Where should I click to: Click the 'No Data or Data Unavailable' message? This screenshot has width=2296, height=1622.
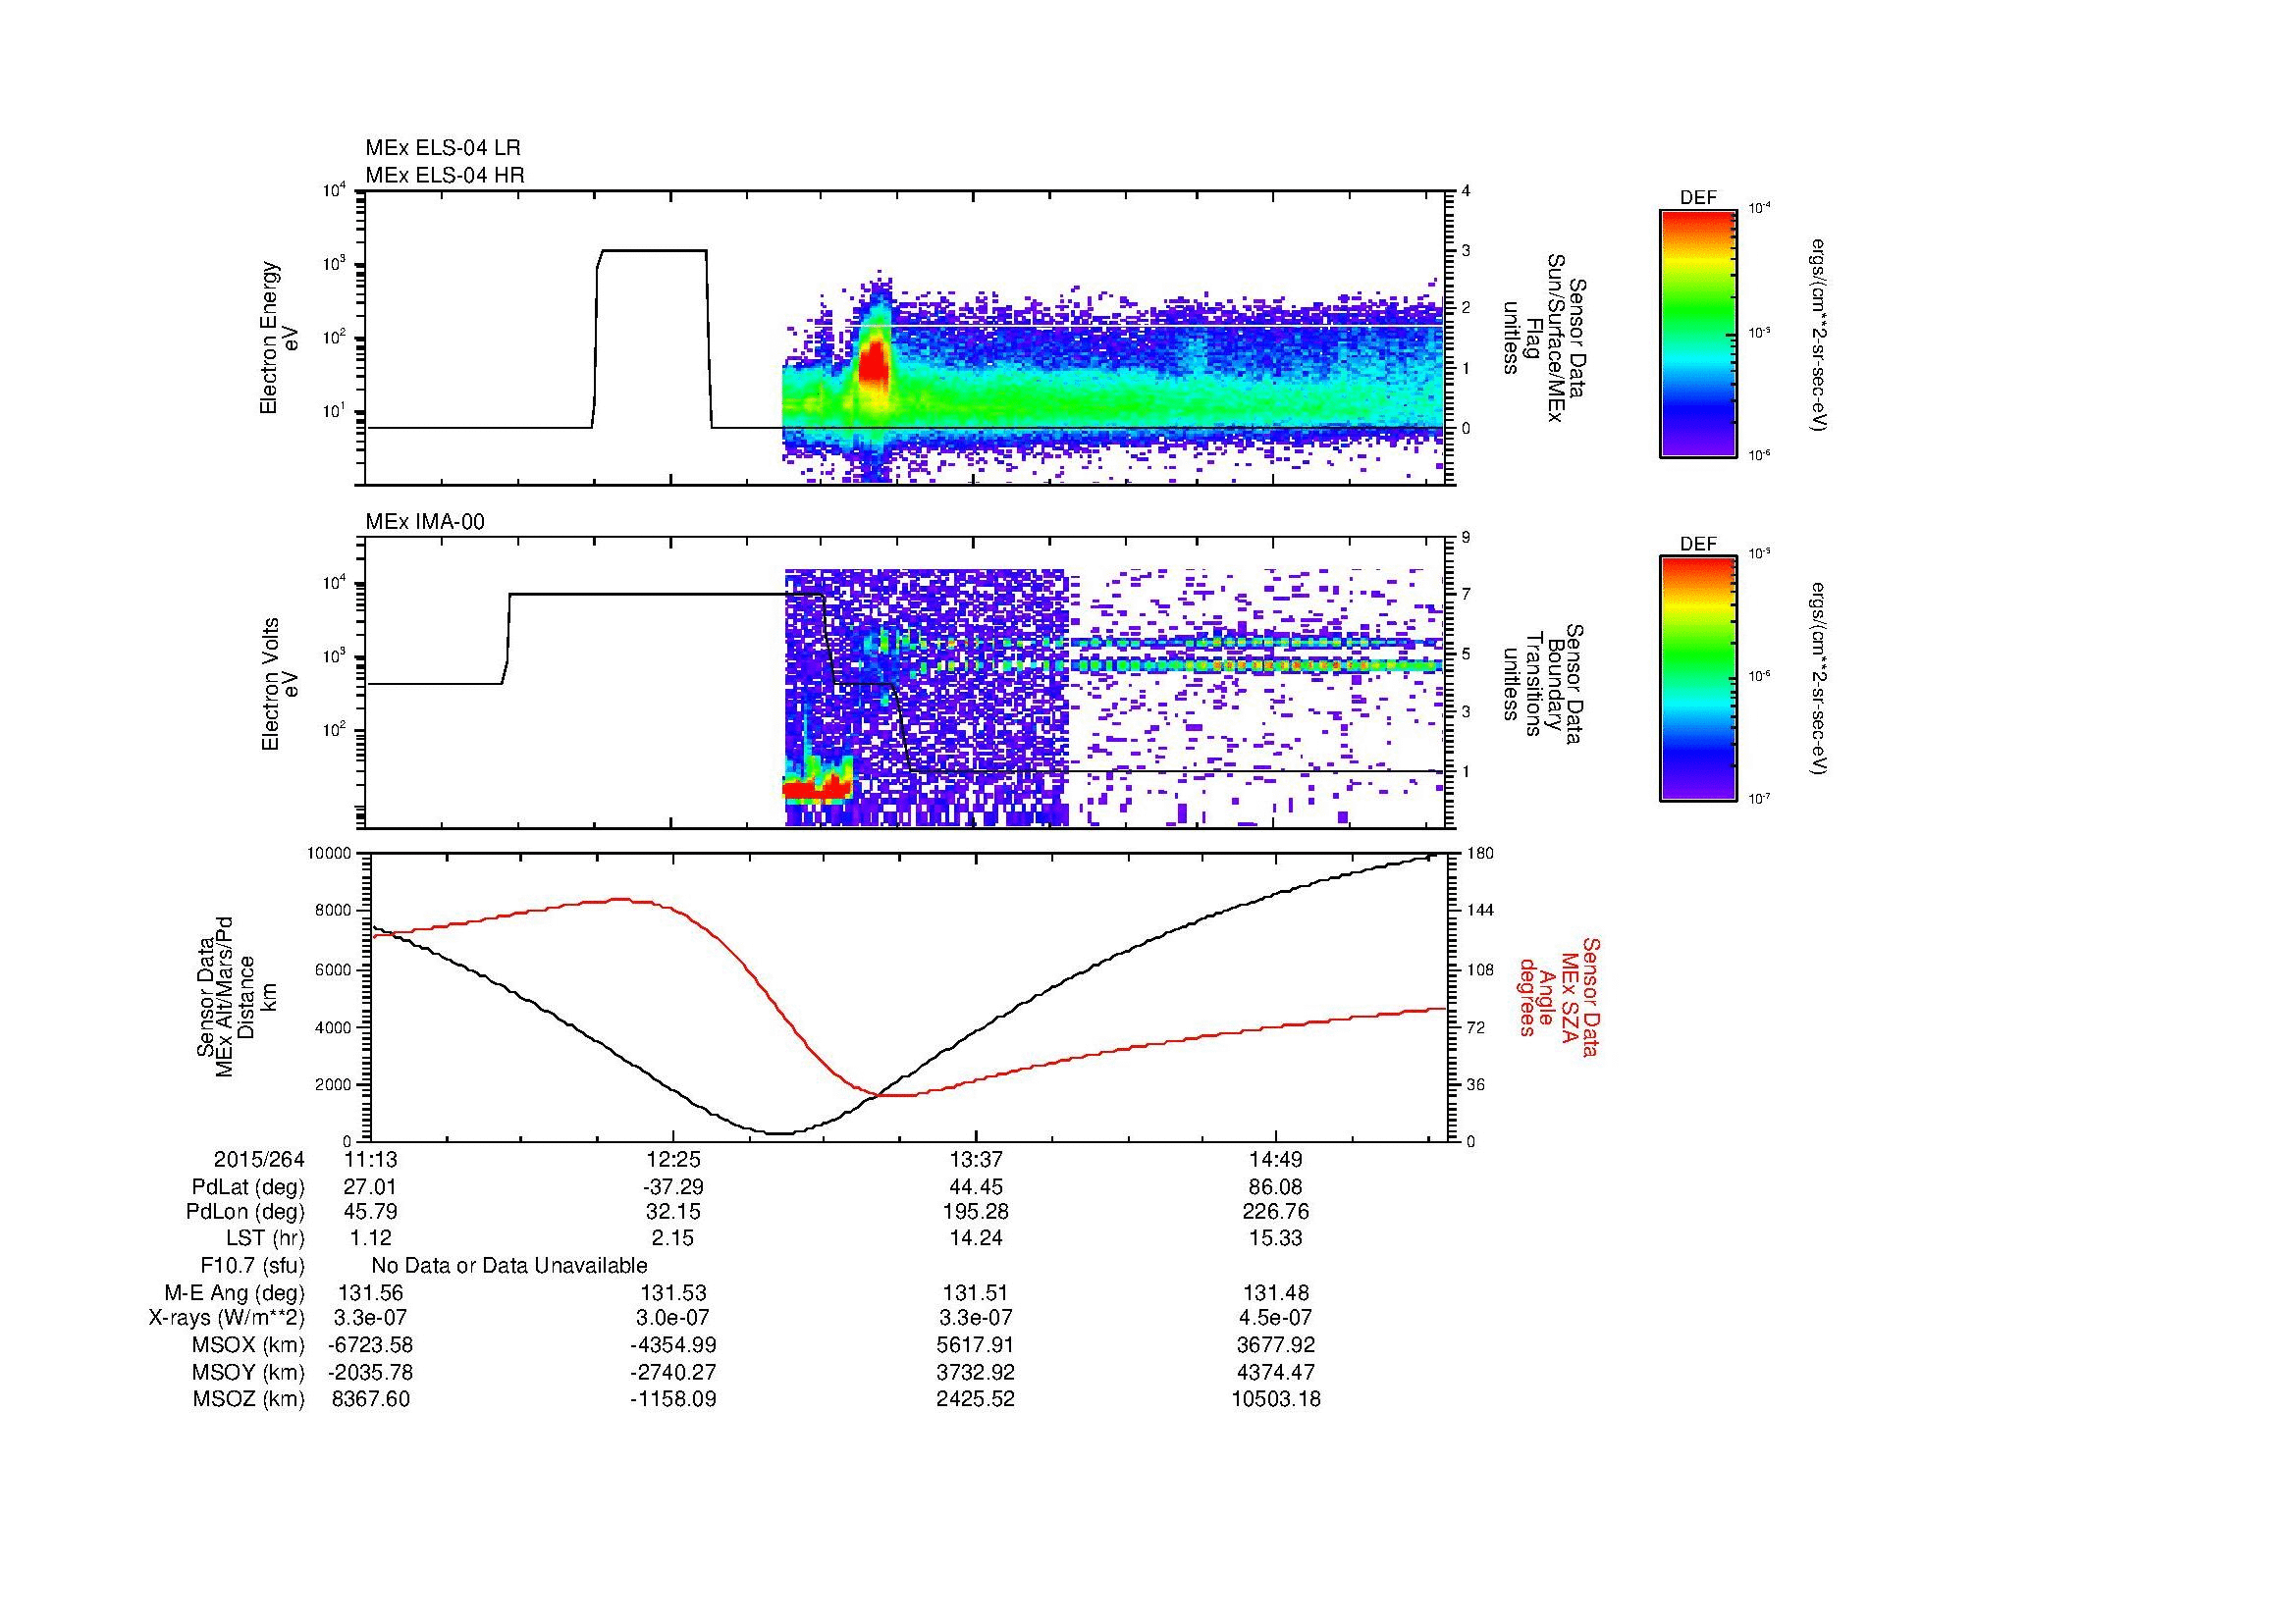(x=509, y=1266)
